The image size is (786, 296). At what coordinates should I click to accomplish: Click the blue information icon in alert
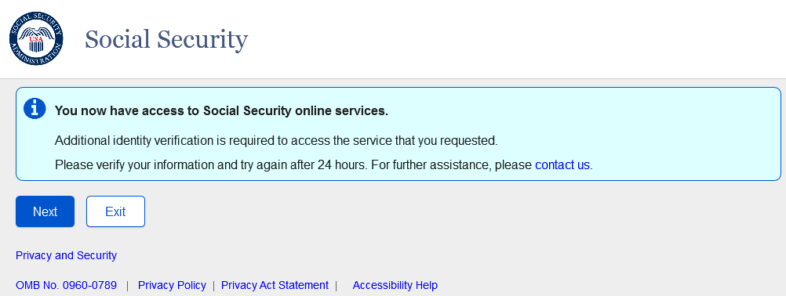(35, 108)
